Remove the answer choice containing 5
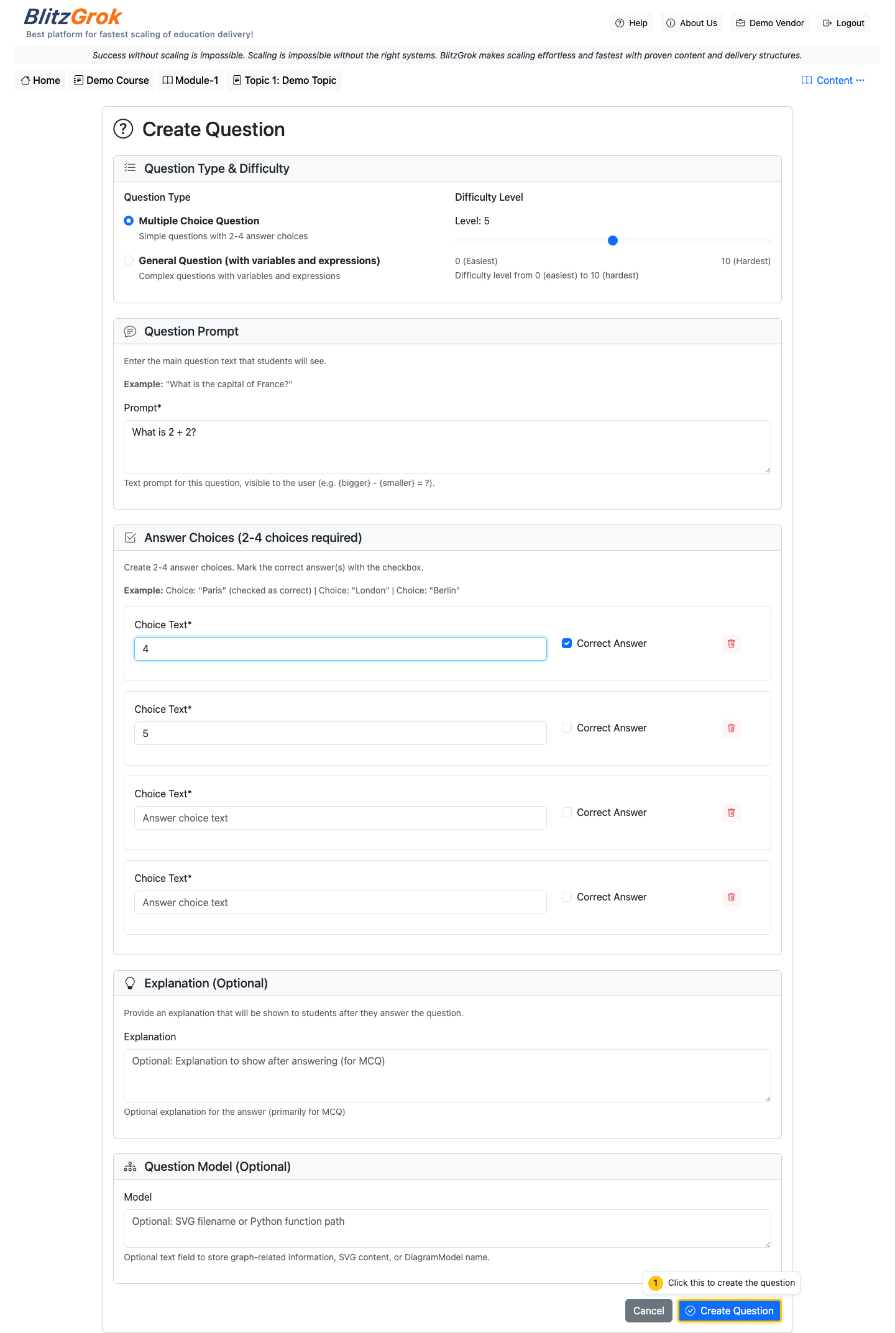The image size is (895, 1333). [x=731, y=728]
